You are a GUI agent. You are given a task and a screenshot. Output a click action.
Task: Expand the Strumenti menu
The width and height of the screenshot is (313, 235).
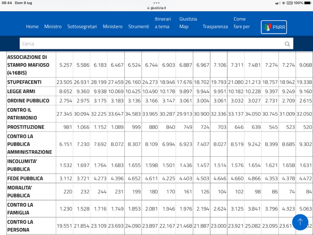tap(139, 27)
